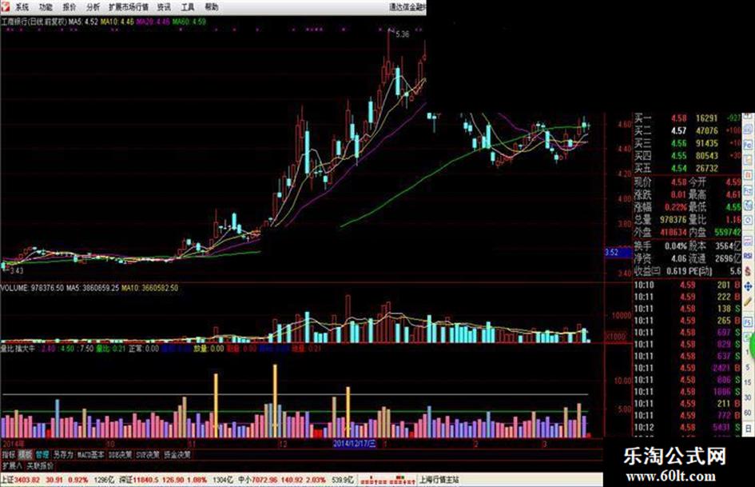
Task: Select the SUP决策 template tab
Action: (148, 454)
